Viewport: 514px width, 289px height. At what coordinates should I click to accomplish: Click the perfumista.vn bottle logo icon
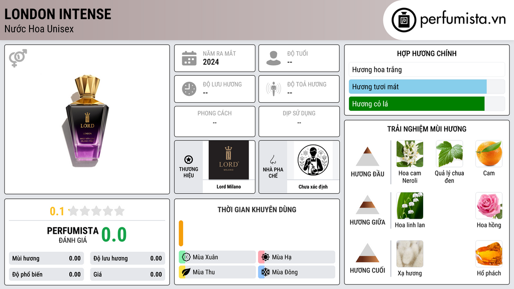[404, 20]
